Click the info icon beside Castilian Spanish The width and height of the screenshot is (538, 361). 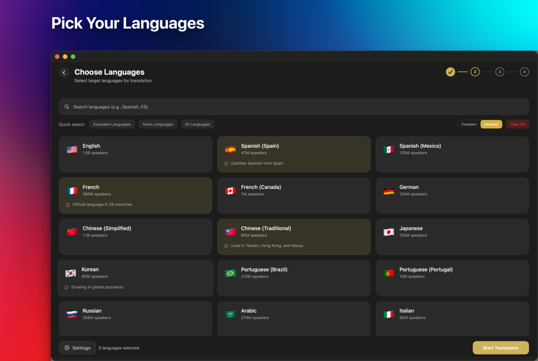[x=226, y=164]
